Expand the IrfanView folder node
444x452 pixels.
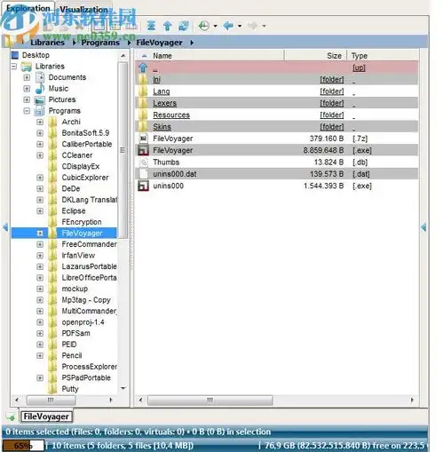pos(40,256)
